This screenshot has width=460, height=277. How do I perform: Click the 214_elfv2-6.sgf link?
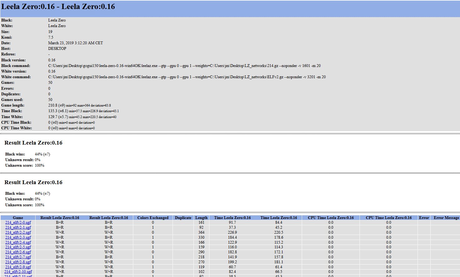(18, 252)
